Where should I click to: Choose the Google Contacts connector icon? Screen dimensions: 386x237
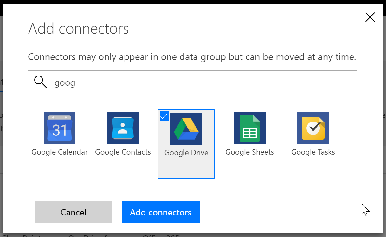[x=123, y=128]
